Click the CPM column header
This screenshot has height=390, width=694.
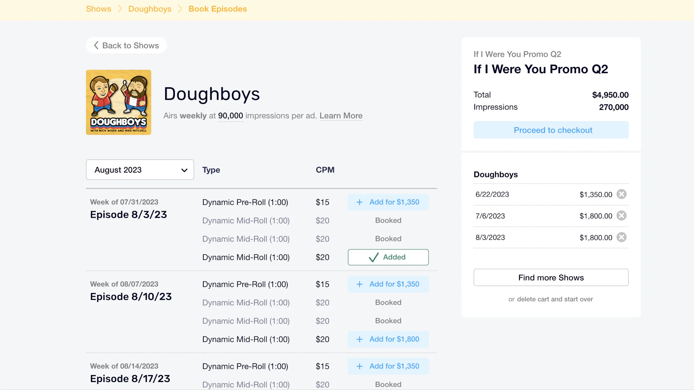tap(325, 170)
